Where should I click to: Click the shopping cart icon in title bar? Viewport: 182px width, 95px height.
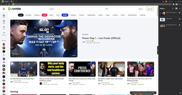click(163, 2)
